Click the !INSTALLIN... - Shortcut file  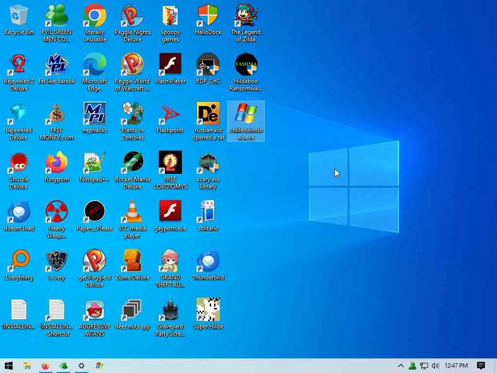56,318
